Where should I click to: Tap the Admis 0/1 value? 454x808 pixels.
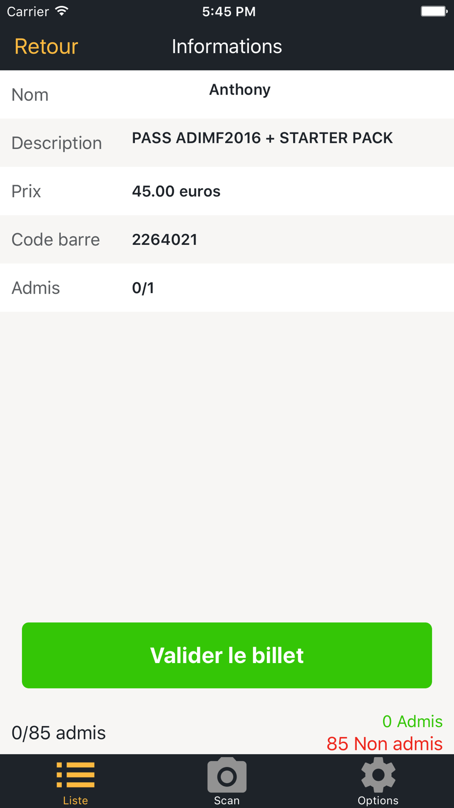point(143,288)
